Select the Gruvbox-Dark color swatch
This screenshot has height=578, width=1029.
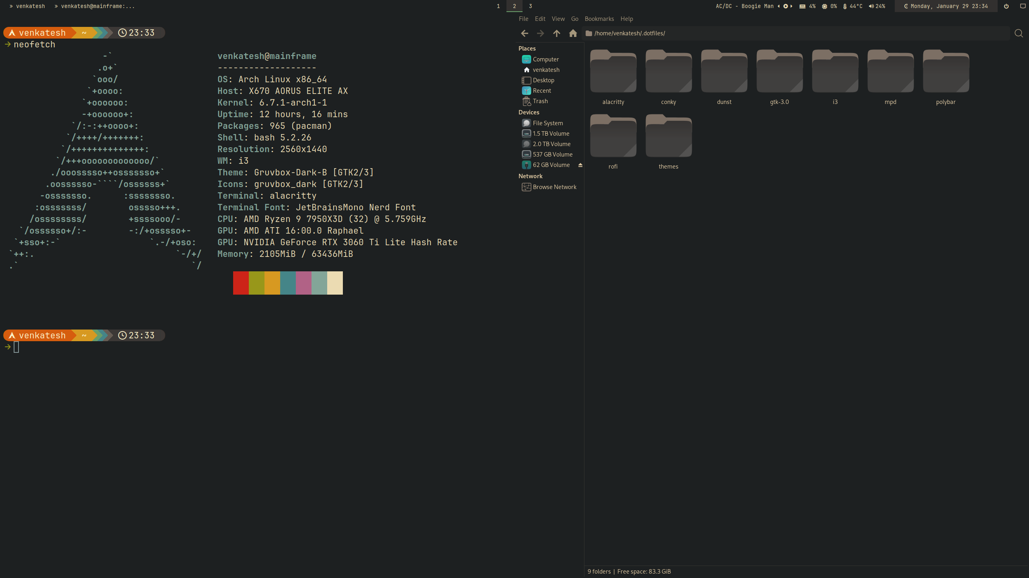(288, 282)
